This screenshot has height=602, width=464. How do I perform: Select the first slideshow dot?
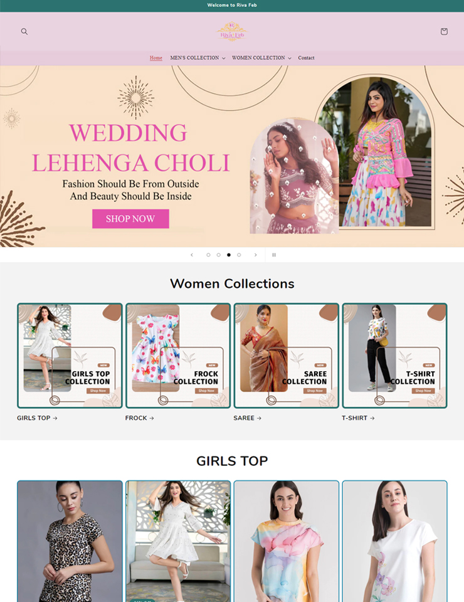pyautogui.click(x=208, y=255)
